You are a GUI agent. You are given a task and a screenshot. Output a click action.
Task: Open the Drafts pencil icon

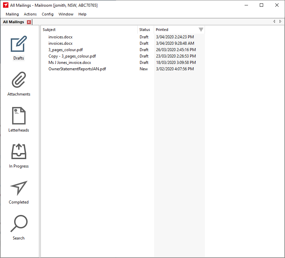point(19,44)
